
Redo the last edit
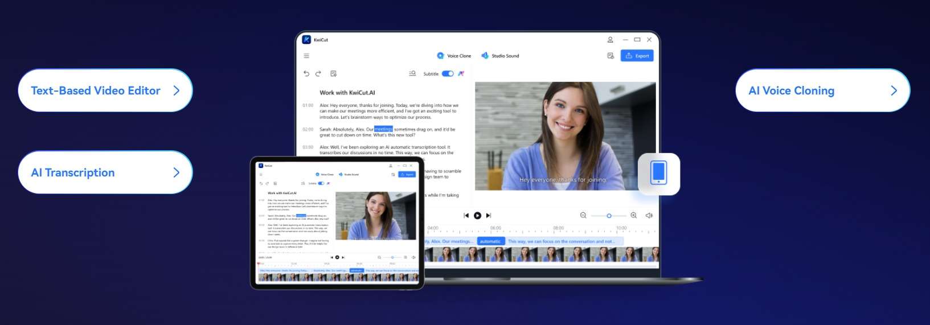[x=318, y=73]
